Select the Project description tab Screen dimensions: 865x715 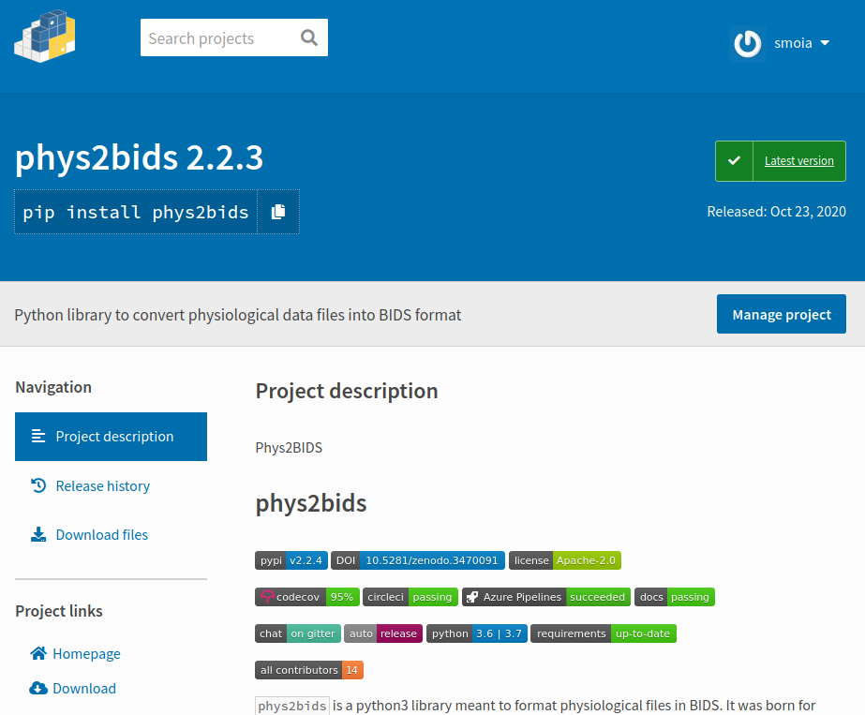[x=111, y=437]
